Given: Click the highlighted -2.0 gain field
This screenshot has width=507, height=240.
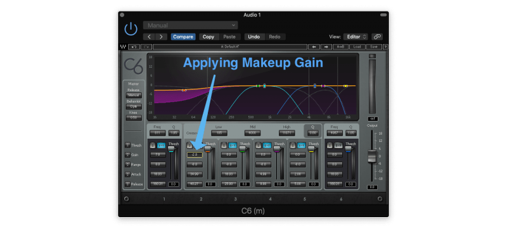Looking at the screenshot, I should click(x=195, y=155).
